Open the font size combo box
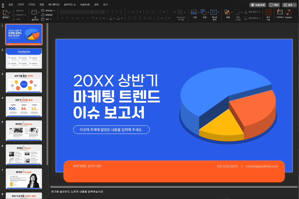The height and width of the screenshot is (199, 299). pos(99,12)
